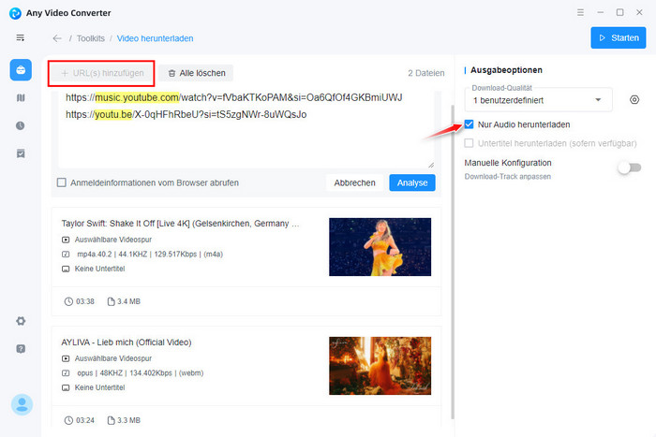Check Untertitel herunterladen option

pyautogui.click(x=469, y=143)
